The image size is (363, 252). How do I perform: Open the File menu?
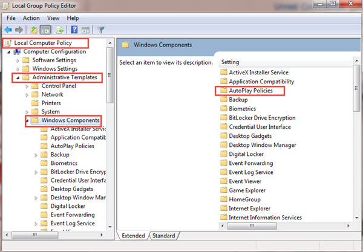[x=11, y=18]
